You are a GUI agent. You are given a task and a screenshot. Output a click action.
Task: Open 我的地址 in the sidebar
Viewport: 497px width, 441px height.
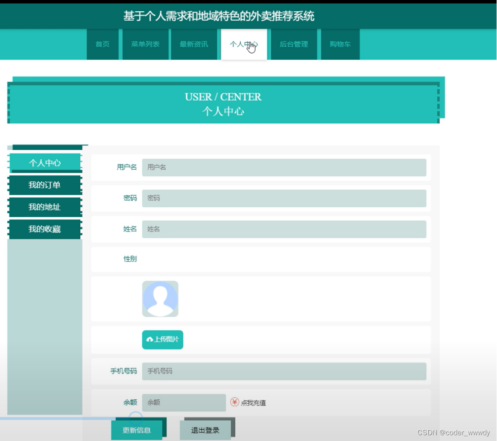click(x=45, y=207)
